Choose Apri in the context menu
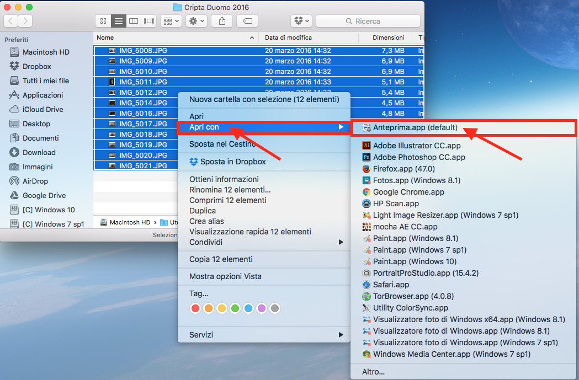 point(264,116)
